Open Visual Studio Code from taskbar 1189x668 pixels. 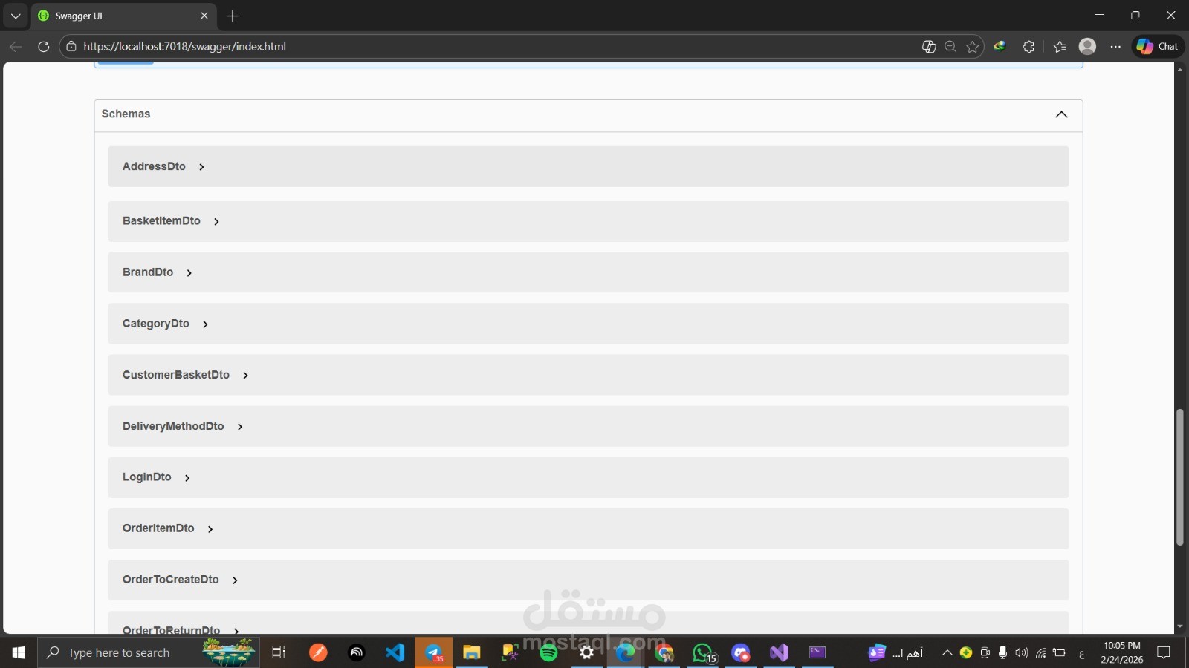click(395, 652)
